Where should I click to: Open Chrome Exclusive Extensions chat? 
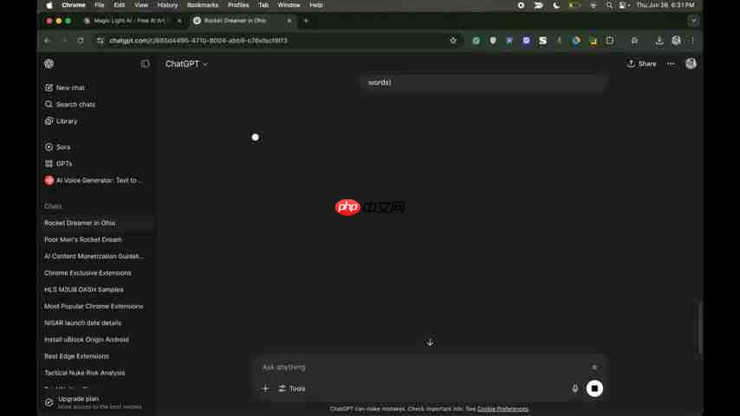tap(88, 273)
